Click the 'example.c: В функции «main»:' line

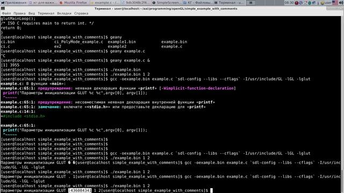pos(33,84)
